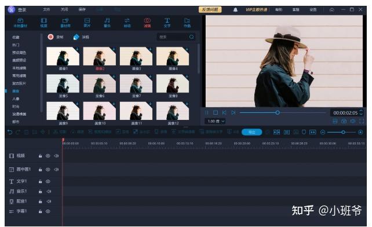The image size is (372, 227).
Task: Select the 人像 portrait category
Action: [16, 98]
